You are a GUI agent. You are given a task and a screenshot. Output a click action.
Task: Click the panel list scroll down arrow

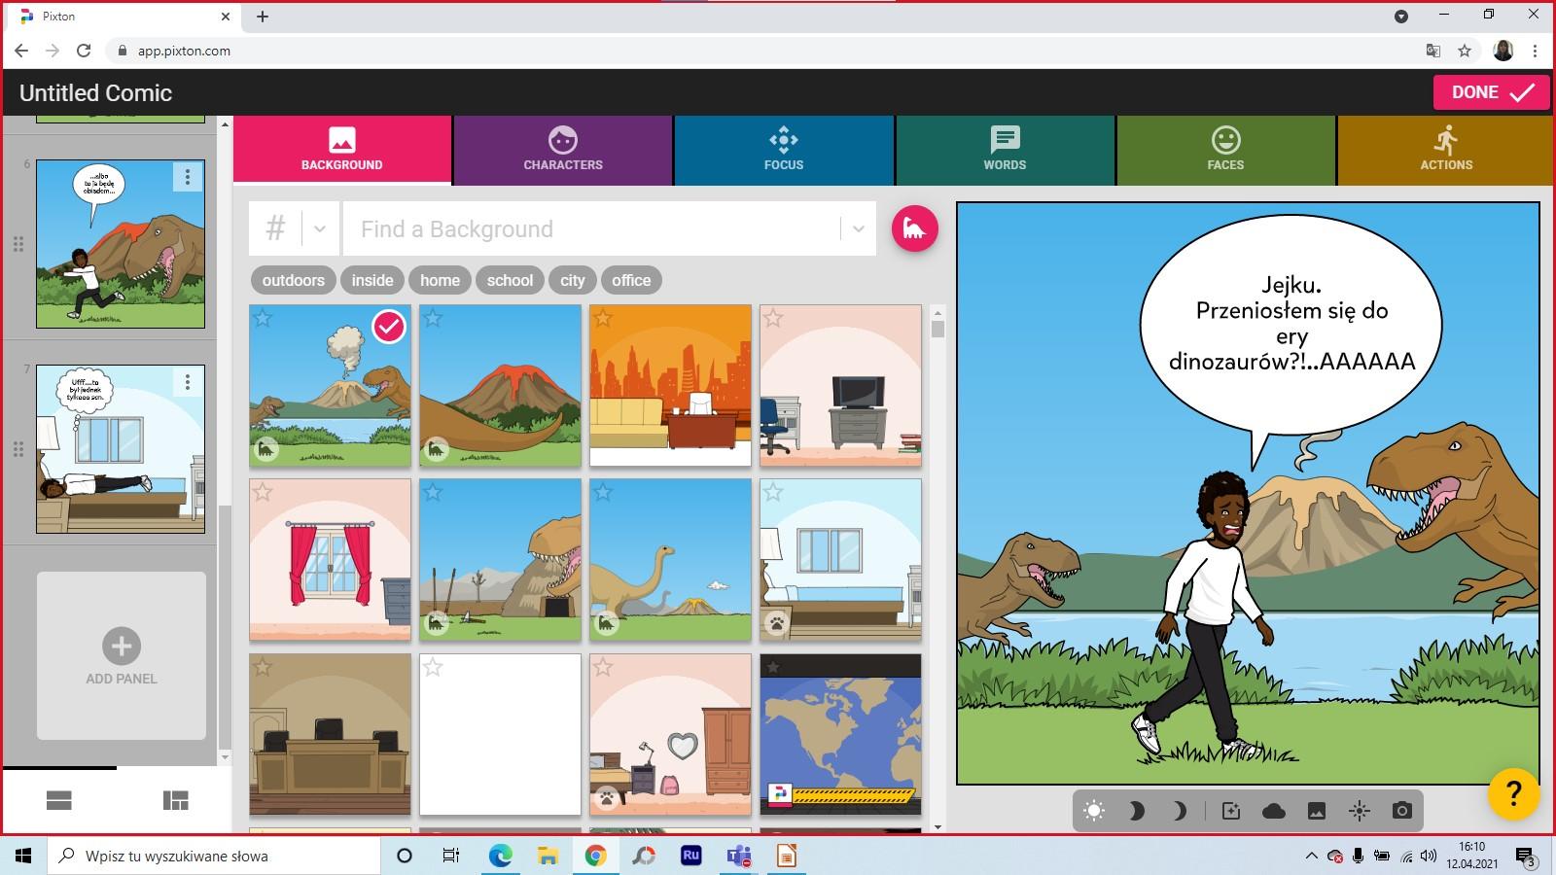(225, 757)
